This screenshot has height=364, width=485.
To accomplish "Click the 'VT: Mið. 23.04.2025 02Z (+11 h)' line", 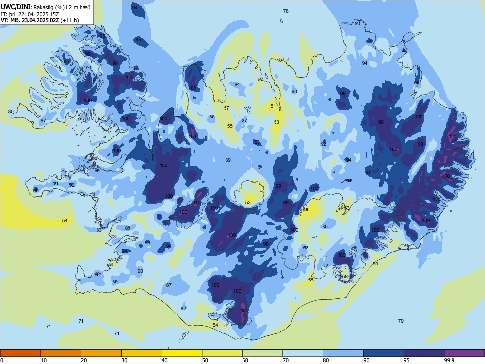I will click(x=40, y=20).
